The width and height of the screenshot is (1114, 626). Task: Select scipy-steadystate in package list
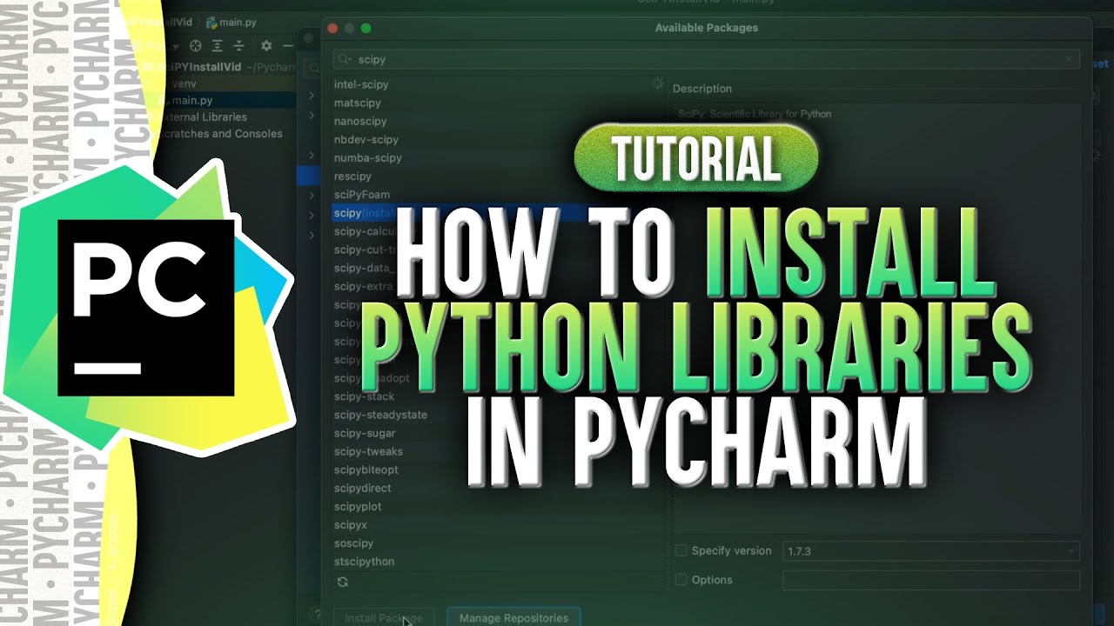pos(380,415)
